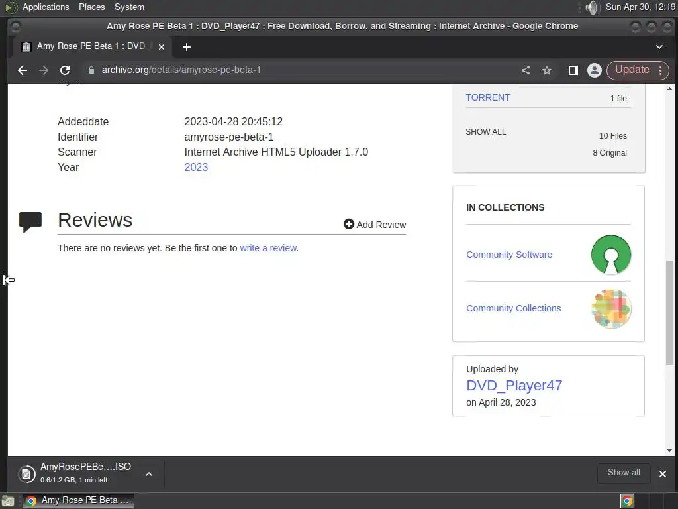Click the Update button in Chrome toolbar

632,70
